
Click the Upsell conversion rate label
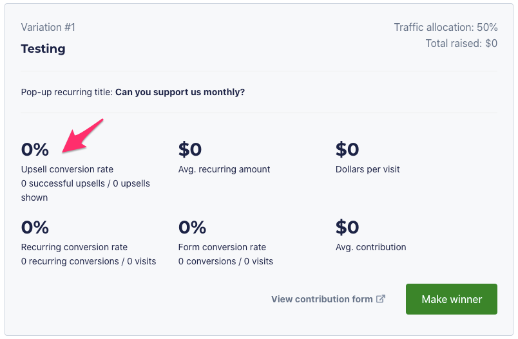point(67,169)
